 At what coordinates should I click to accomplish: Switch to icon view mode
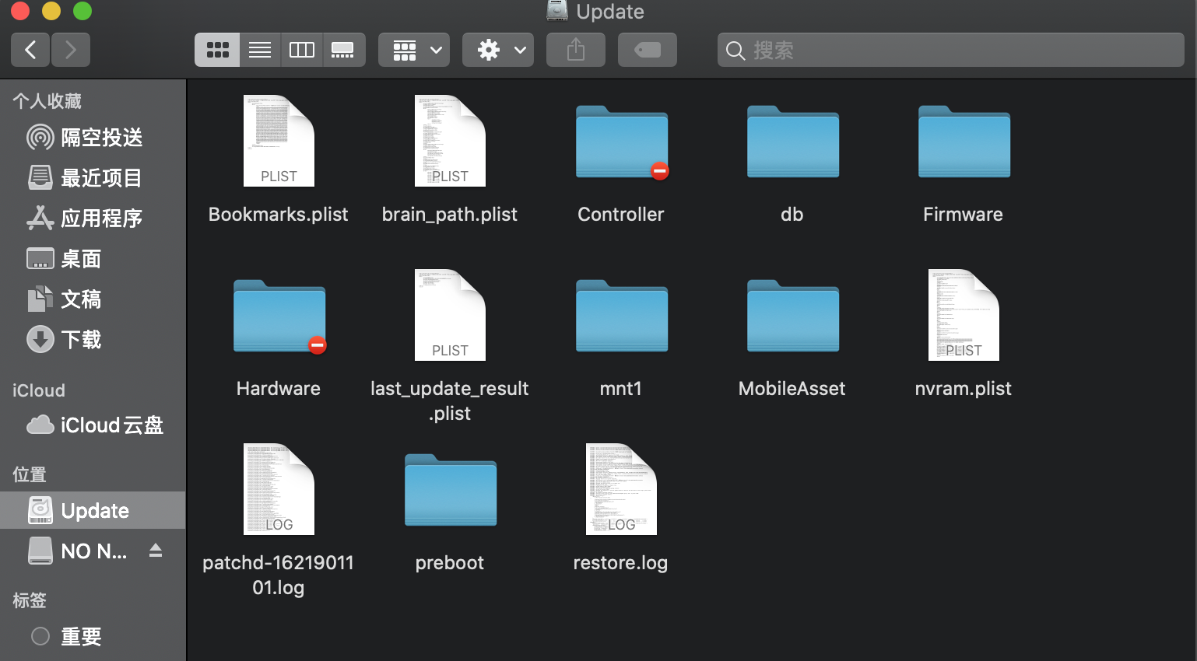click(x=217, y=51)
